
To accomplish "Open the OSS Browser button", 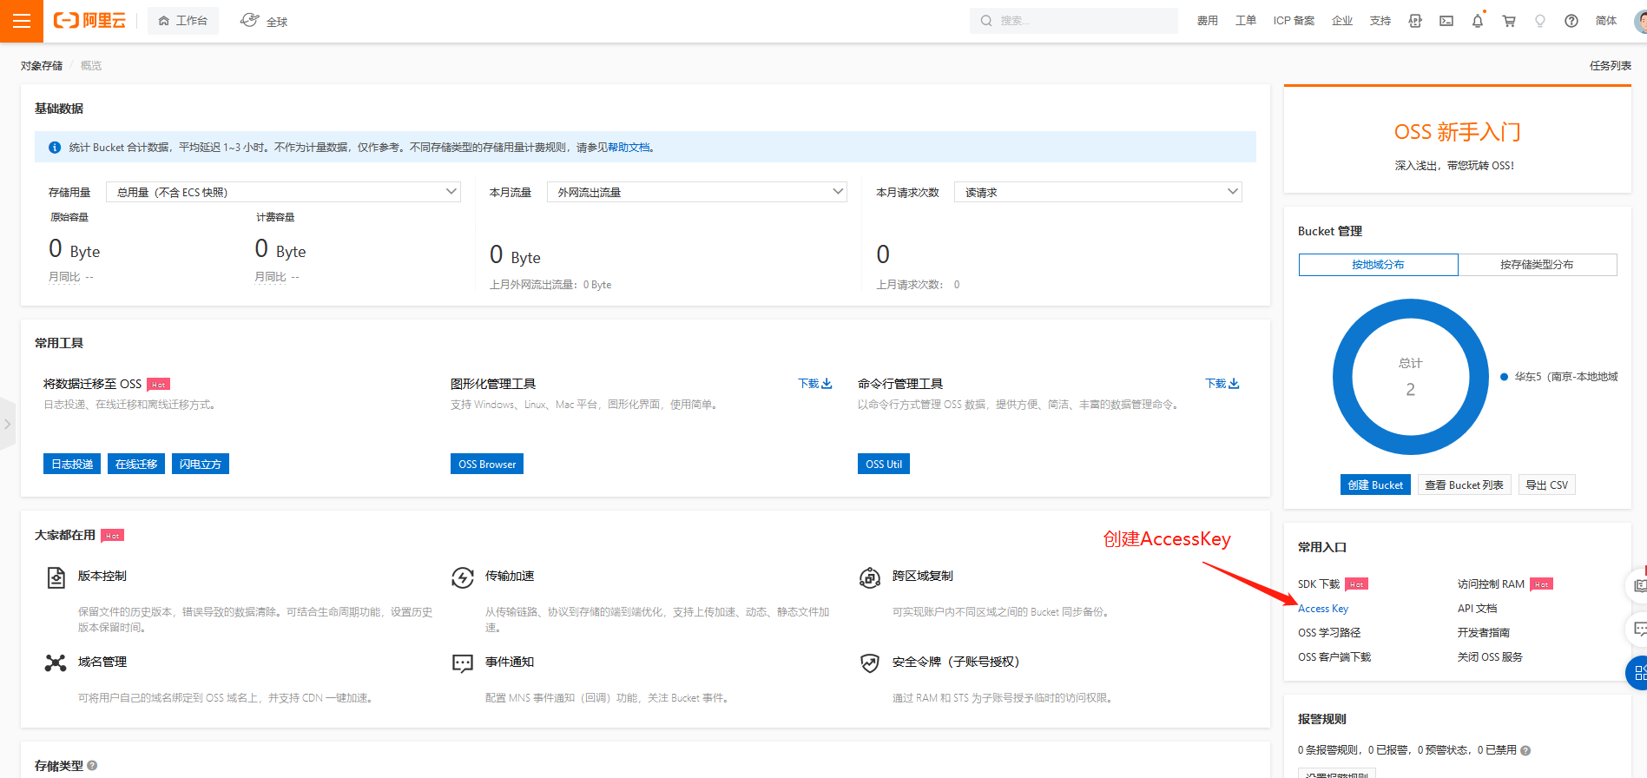I will click(487, 464).
